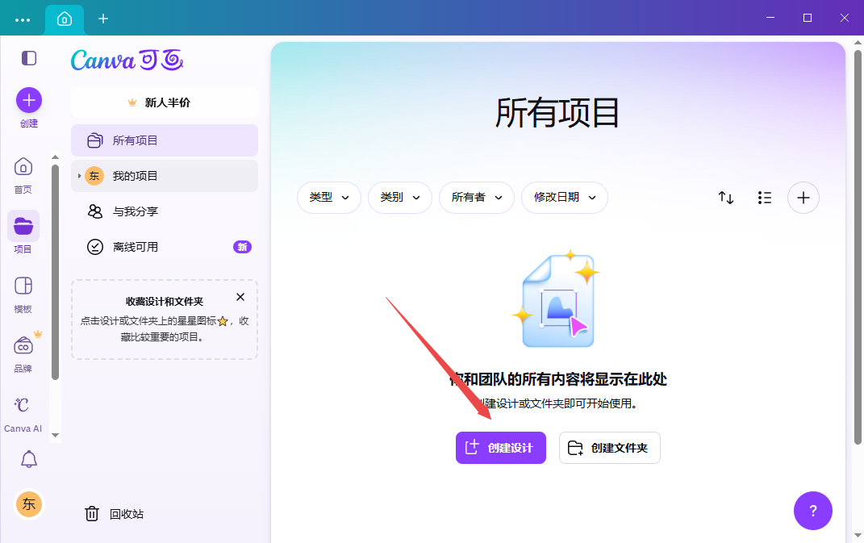
Task: Open the 所有者 filter dropdown
Action: pos(477,198)
